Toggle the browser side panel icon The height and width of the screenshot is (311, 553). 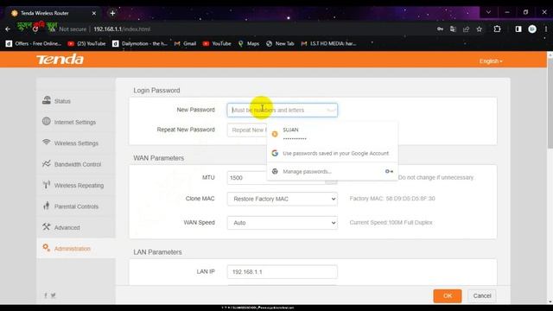click(518, 29)
